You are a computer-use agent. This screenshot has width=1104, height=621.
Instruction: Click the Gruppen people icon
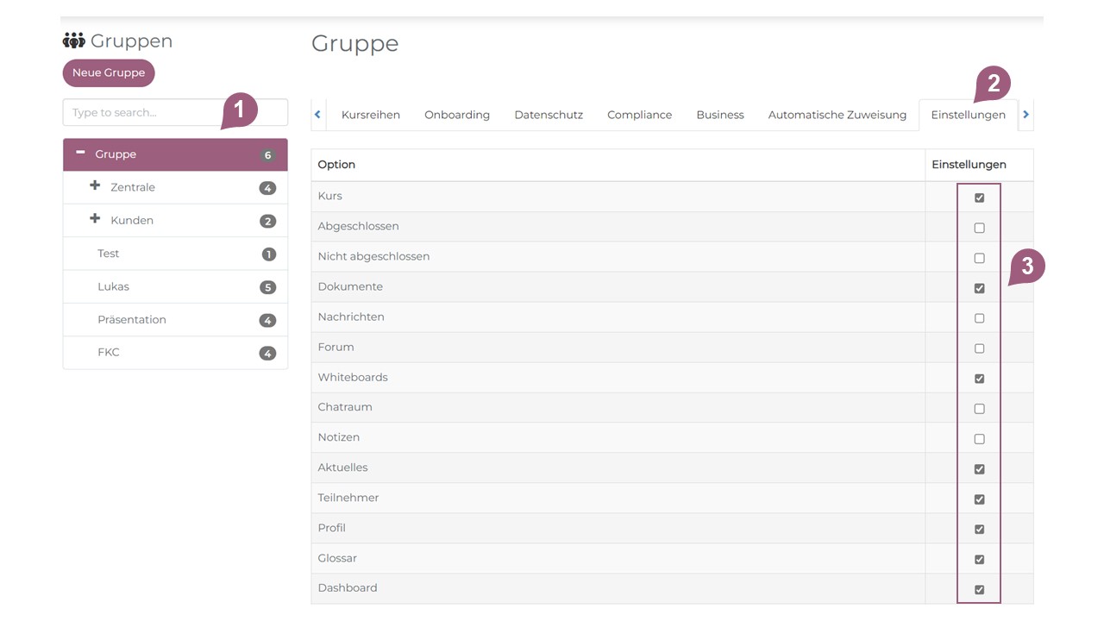74,41
